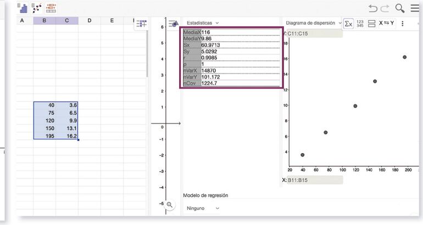
Task: Expand the Estadísticas dropdown
Action: (x=203, y=23)
